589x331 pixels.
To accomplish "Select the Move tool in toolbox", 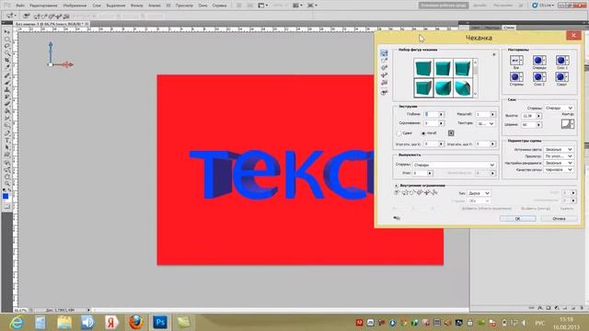I will pos(6,32).
